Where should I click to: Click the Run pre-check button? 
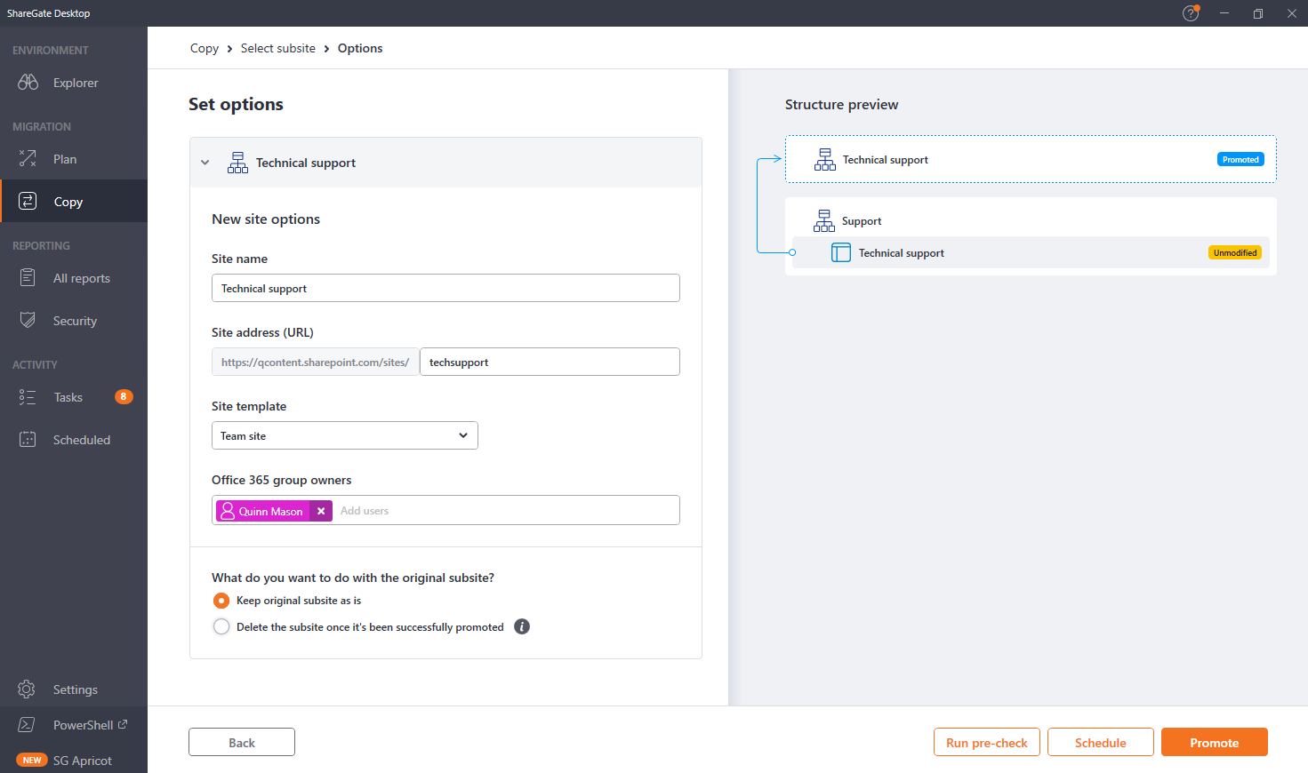pyautogui.click(x=987, y=742)
